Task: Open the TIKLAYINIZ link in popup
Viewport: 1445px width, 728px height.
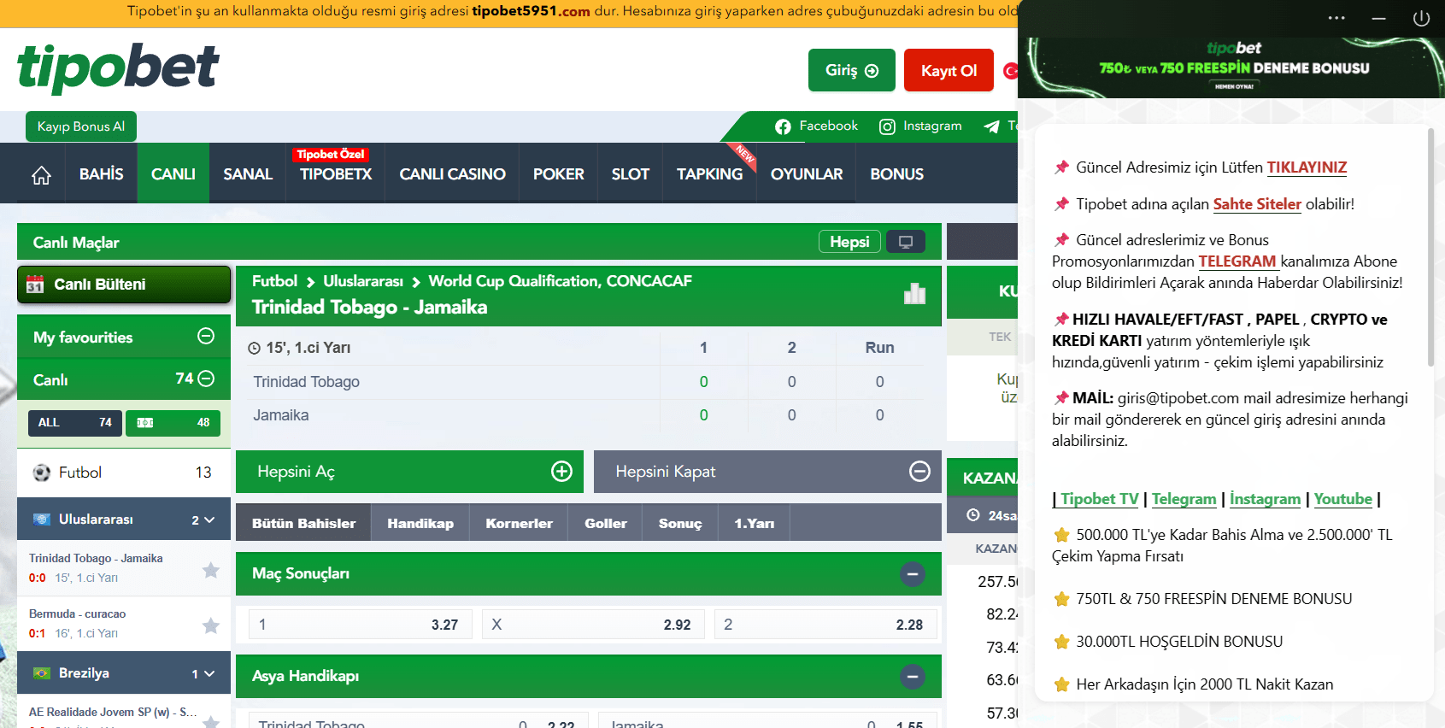Action: pyautogui.click(x=1306, y=167)
